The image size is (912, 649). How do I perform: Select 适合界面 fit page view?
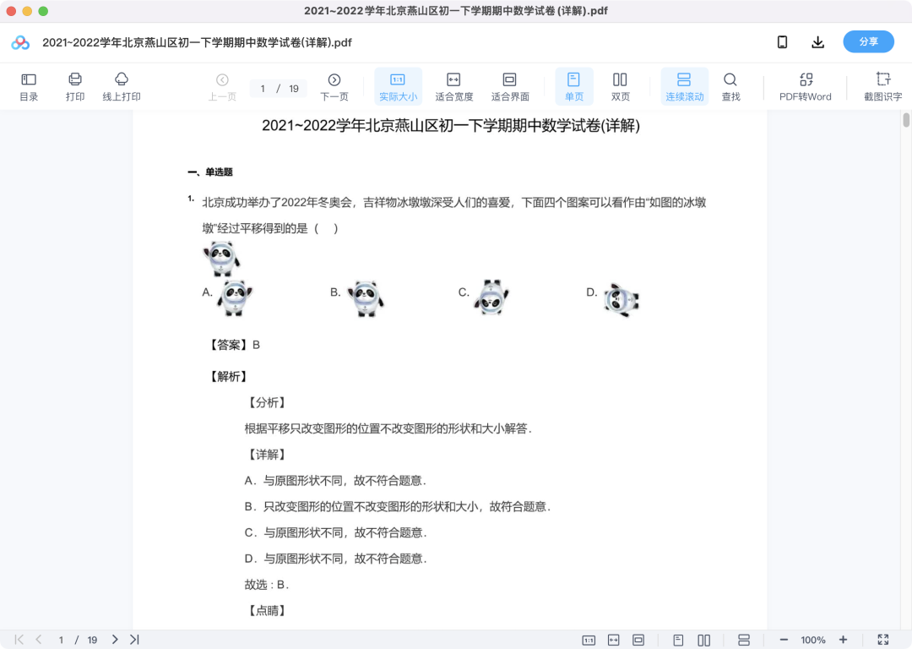pos(510,87)
